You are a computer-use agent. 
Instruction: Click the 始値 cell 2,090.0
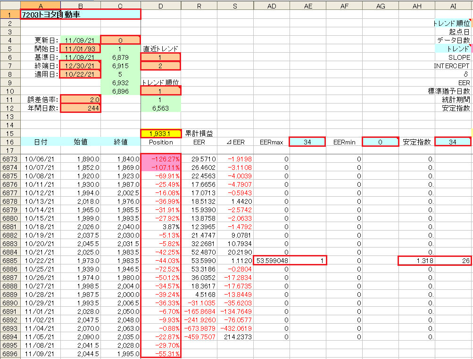81,337
